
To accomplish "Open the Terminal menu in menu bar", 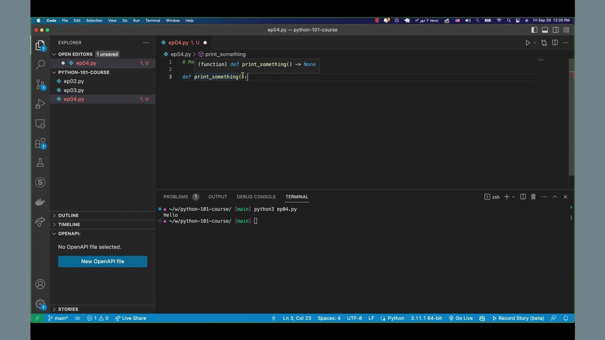I will [153, 21].
